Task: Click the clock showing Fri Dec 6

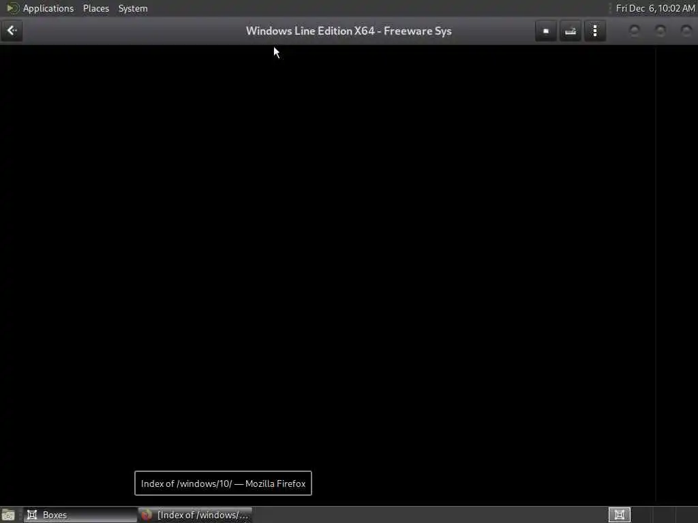Action: [x=655, y=8]
